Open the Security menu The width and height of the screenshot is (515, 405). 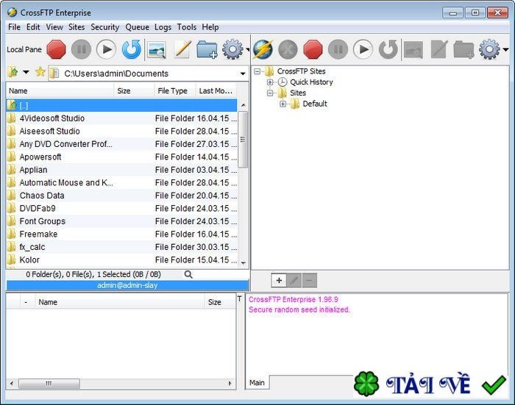coord(104,27)
